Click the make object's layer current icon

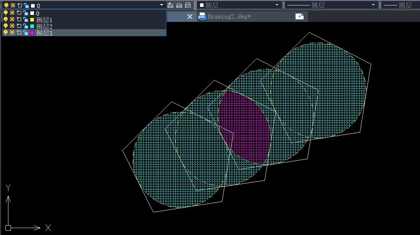pos(170,5)
